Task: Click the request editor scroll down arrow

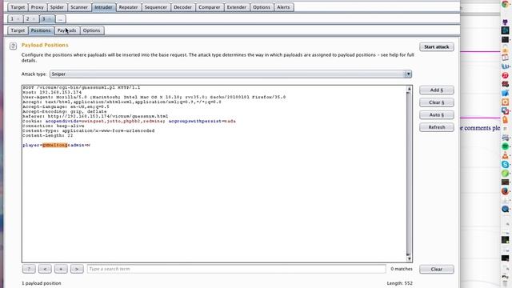Action: pos(409,258)
